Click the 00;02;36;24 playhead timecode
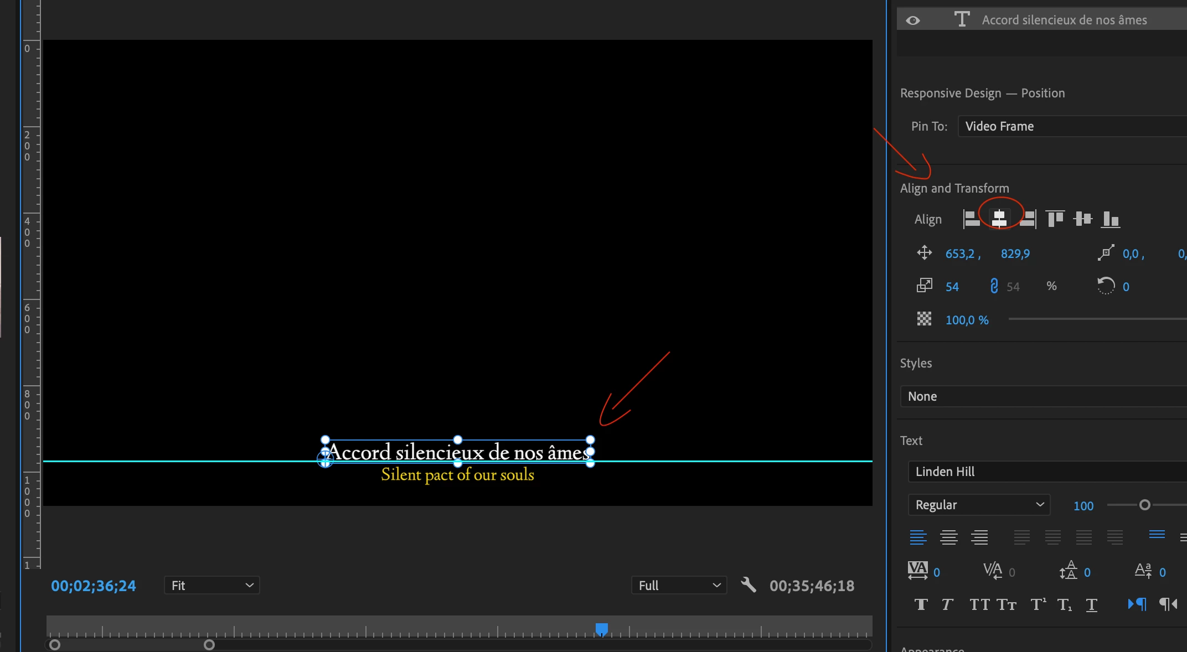This screenshot has height=652, width=1187. tap(94, 586)
